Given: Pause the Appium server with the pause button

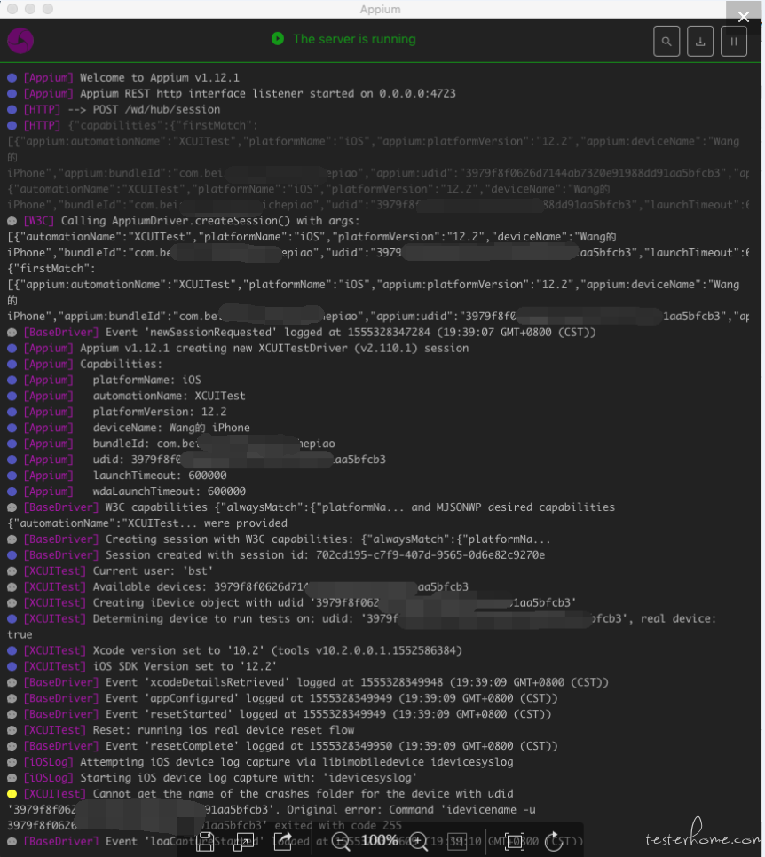Looking at the screenshot, I should point(734,41).
